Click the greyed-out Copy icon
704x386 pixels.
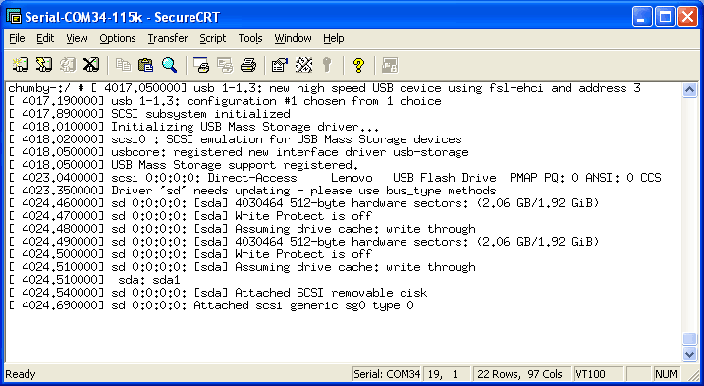(123, 65)
